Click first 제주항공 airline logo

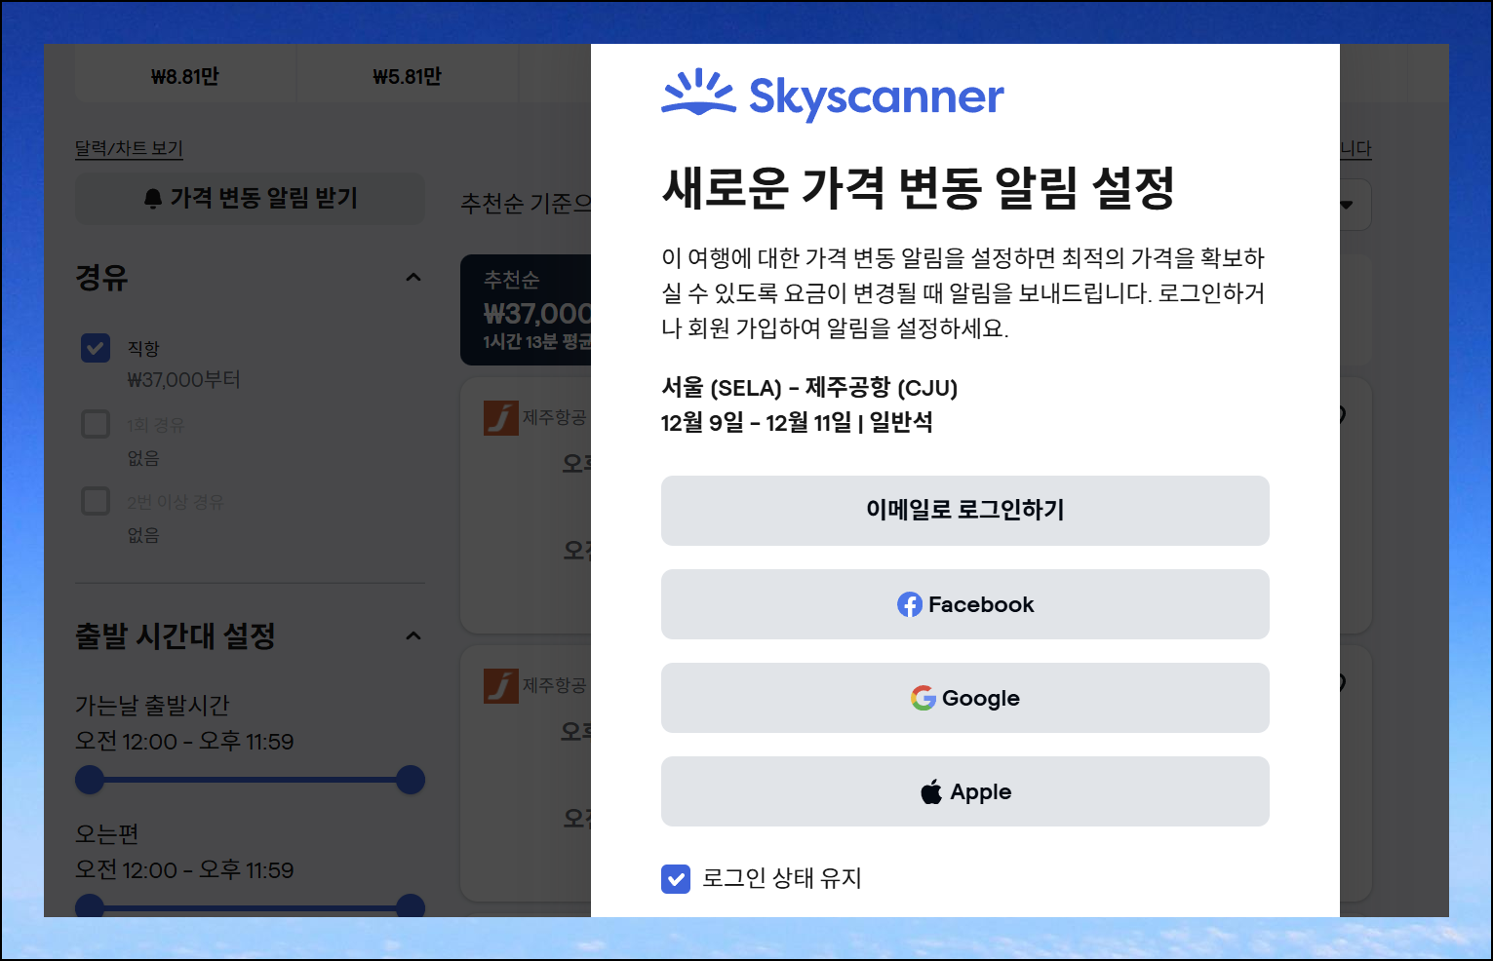click(501, 418)
